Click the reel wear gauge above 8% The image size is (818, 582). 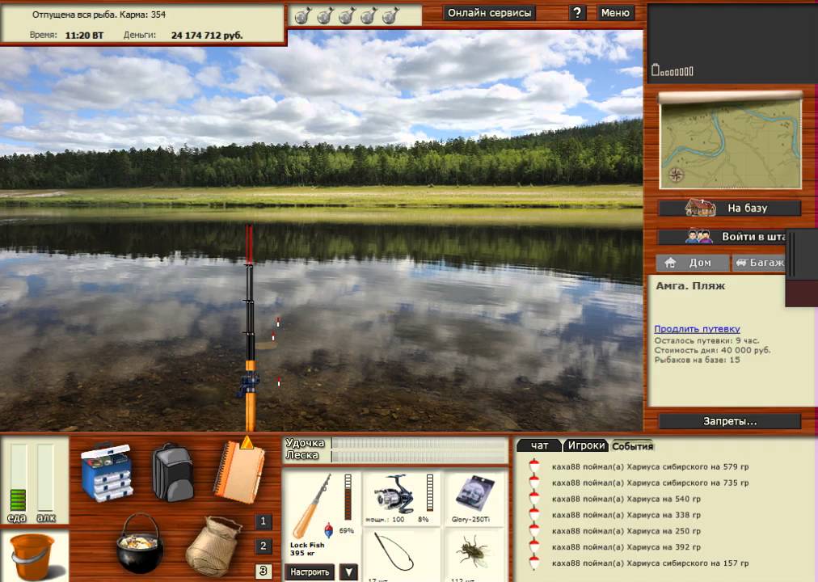coord(430,492)
